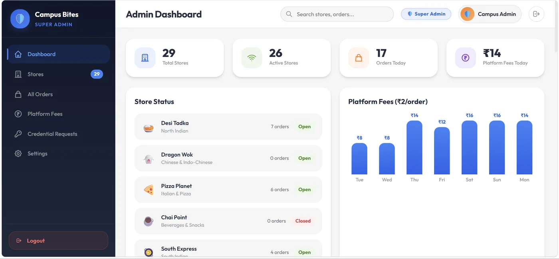Click the Pizza Planet pizza slice icon

point(149,190)
